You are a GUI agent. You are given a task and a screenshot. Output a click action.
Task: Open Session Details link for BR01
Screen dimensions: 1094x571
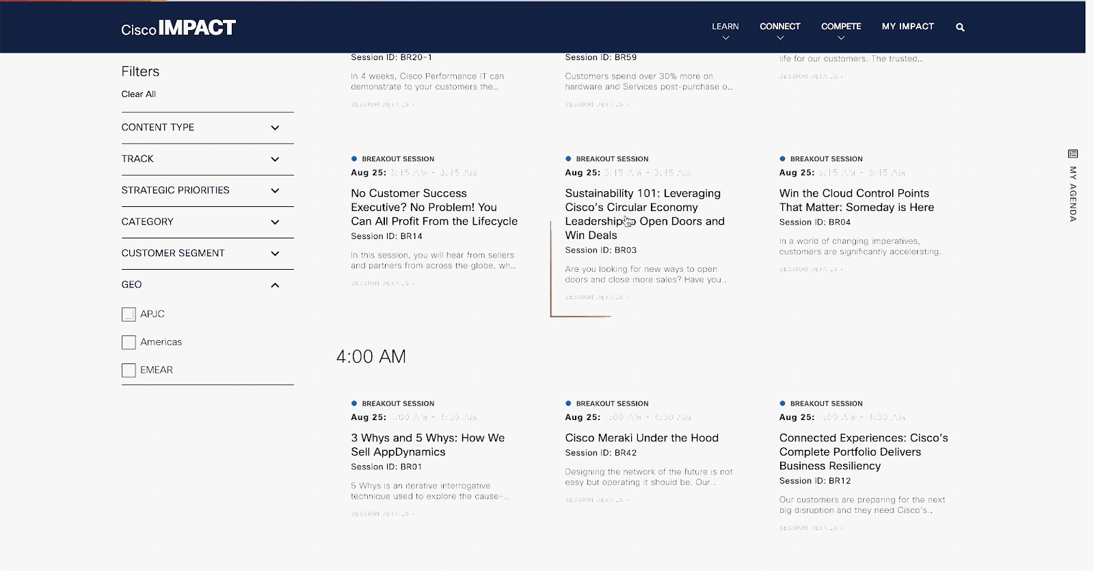coord(383,514)
